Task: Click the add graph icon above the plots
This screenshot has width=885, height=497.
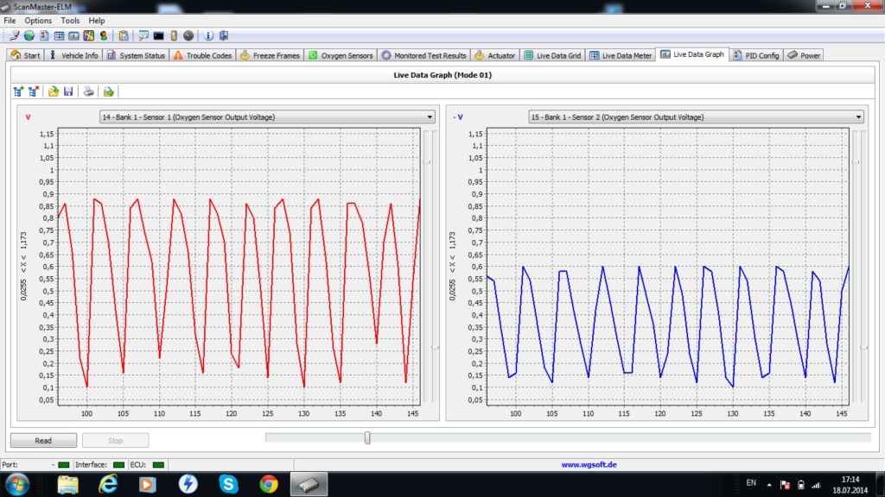Action: pyautogui.click(x=19, y=91)
